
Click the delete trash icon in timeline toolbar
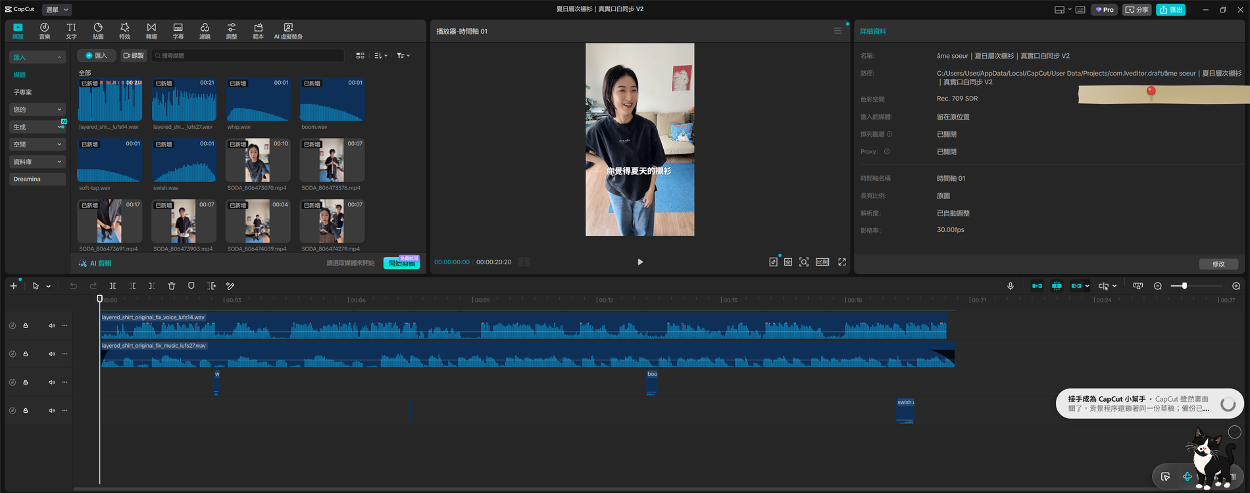[x=172, y=286]
